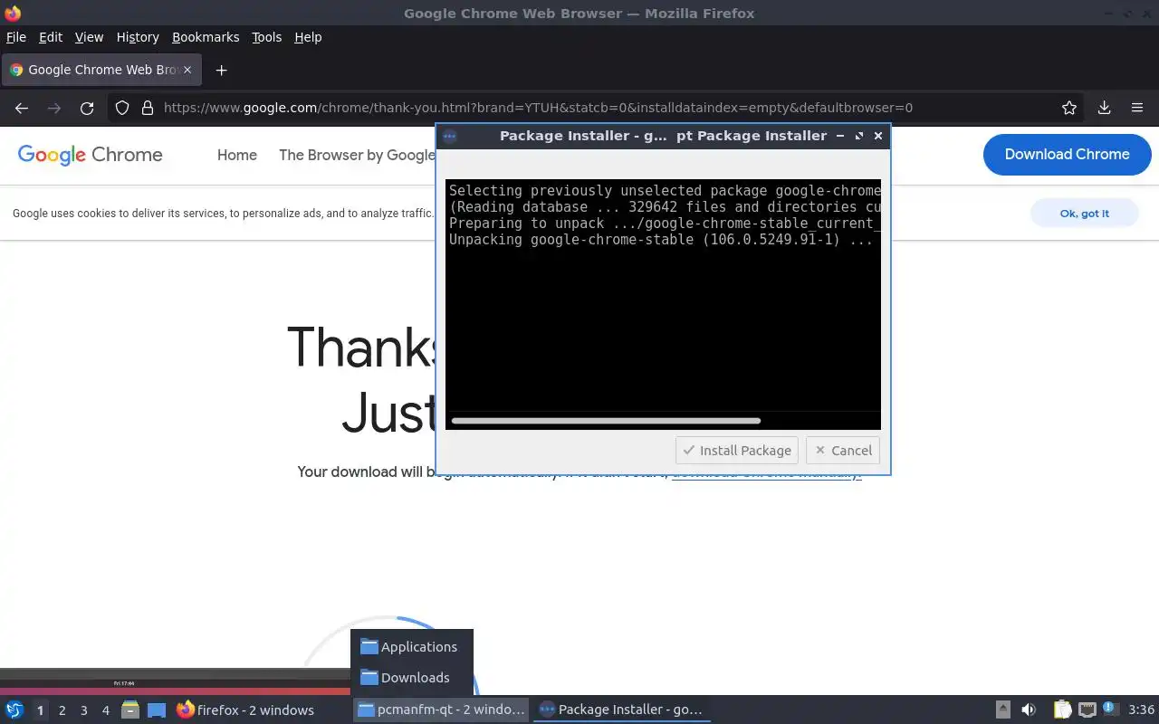Click the show desktop icon in the taskbar
1159x724 pixels.
(x=157, y=710)
